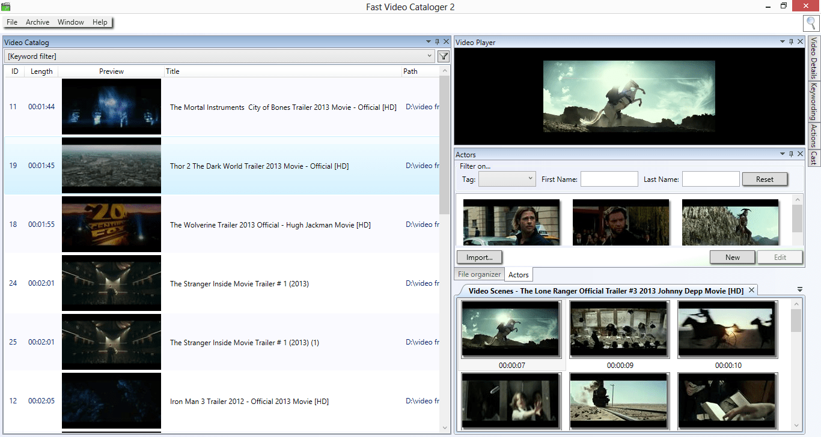Select The Wolverine trailer preview thumbnail
Image resolution: width=821 pixels, height=437 pixels.
[x=111, y=225]
